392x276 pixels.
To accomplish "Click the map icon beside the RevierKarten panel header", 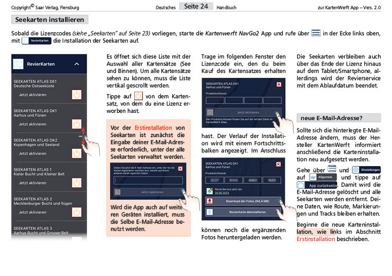I will pyautogui.click(x=18, y=64).
